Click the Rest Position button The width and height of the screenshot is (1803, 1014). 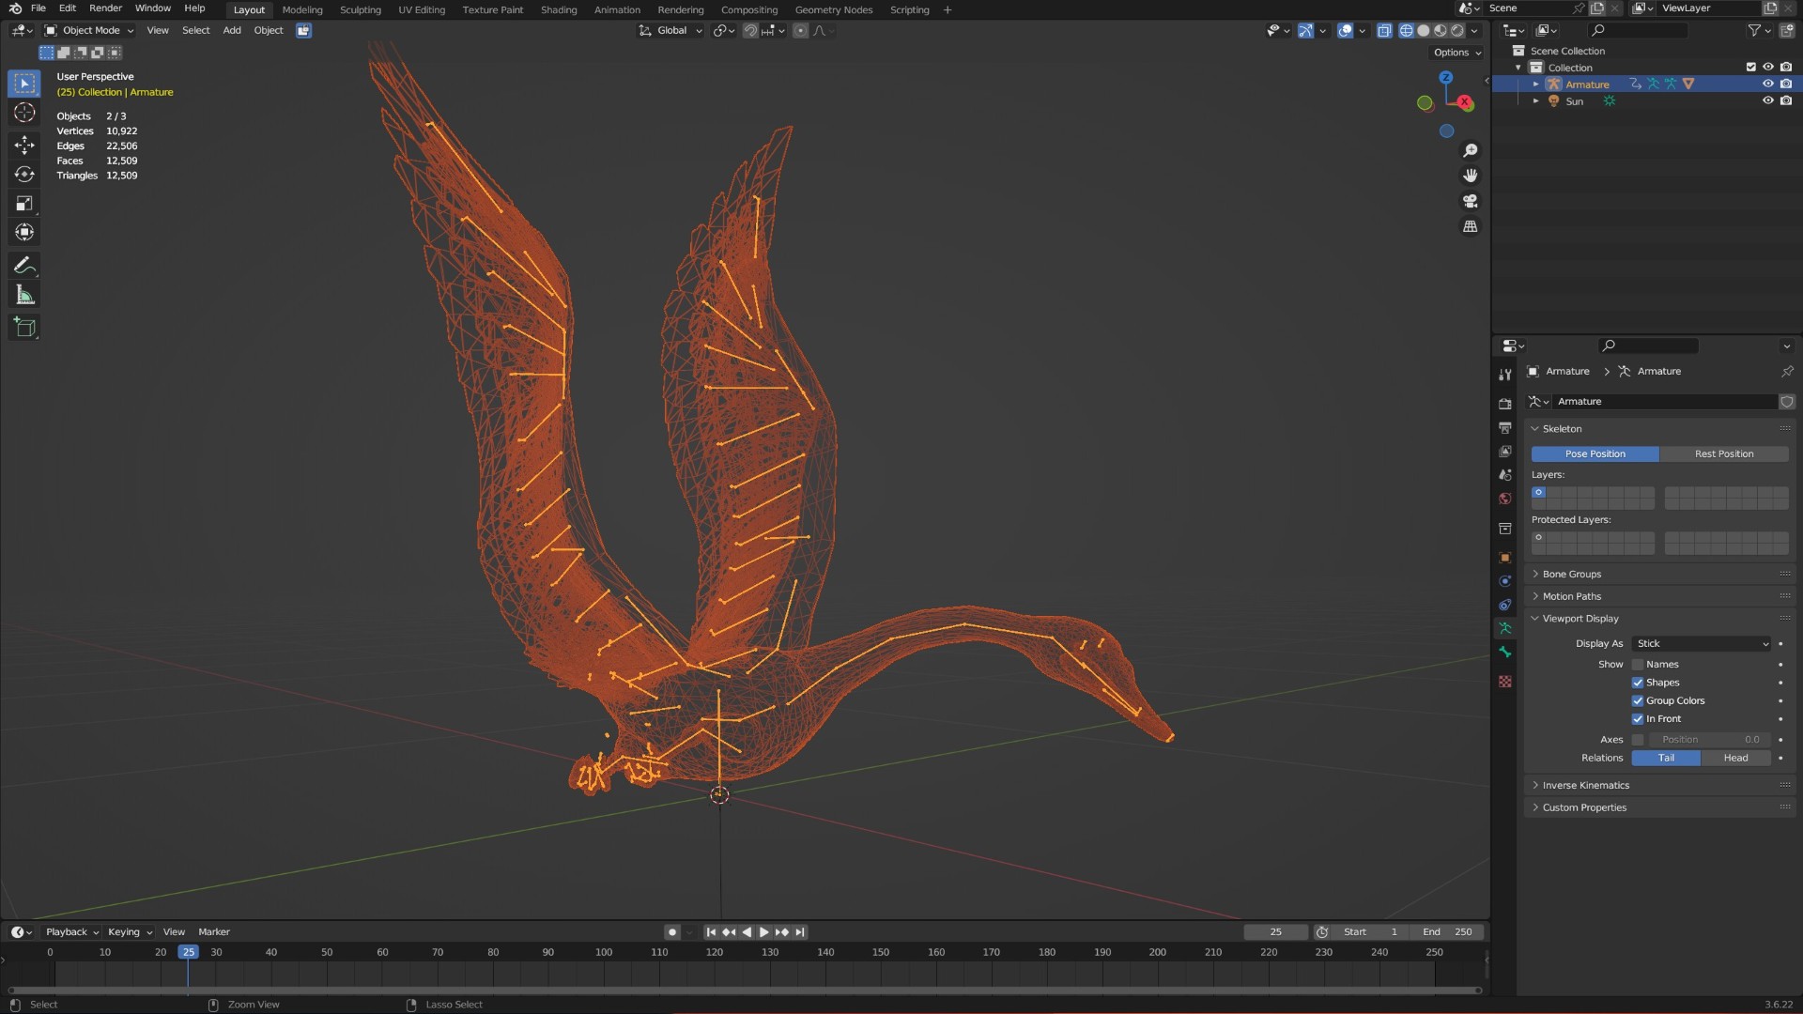pyautogui.click(x=1724, y=454)
